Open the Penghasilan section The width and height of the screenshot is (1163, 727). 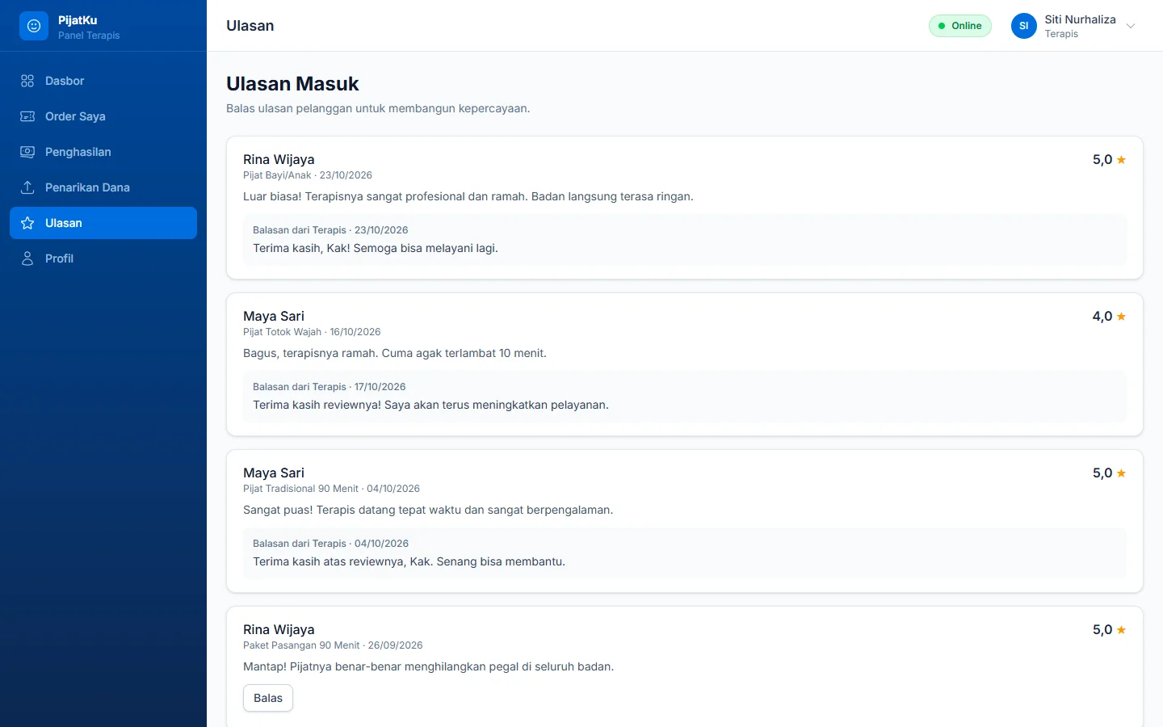pyautogui.click(x=103, y=152)
